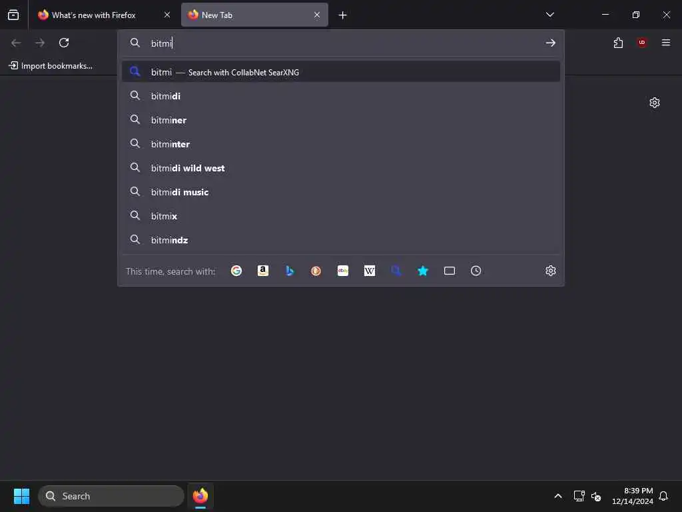682x512 pixels.
Task: Pick the 'bitmindz' suggestion
Action: point(341,240)
